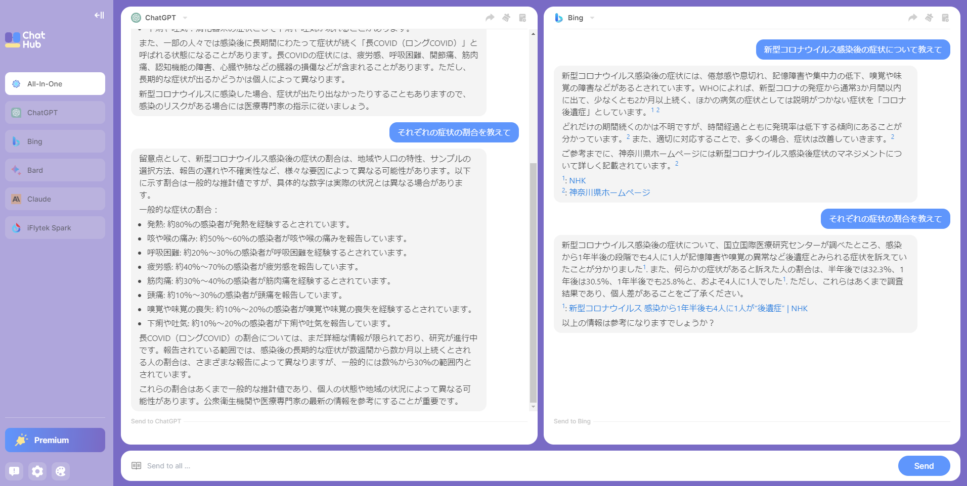Focus the Send to all input field
The width and height of the screenshot is (967, 486).
520,466
